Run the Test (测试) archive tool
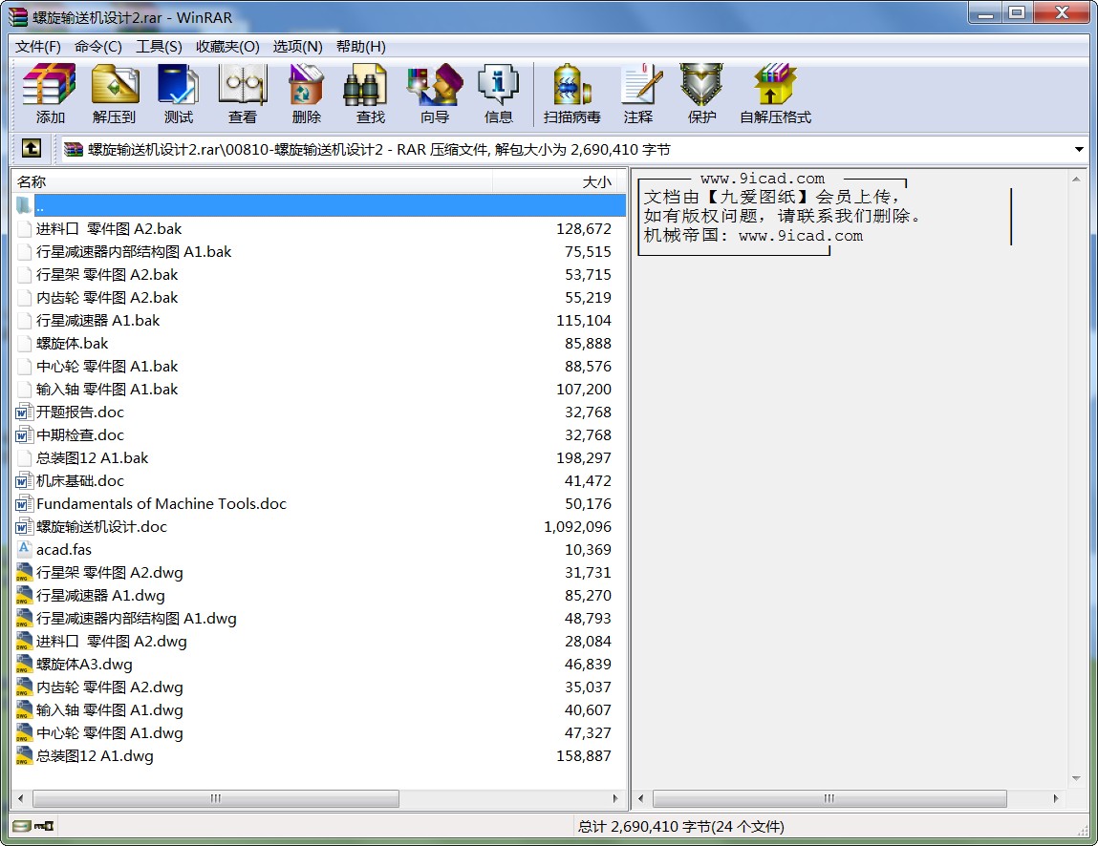Viewport: 1098px width, 846px height. coord(178,94)
